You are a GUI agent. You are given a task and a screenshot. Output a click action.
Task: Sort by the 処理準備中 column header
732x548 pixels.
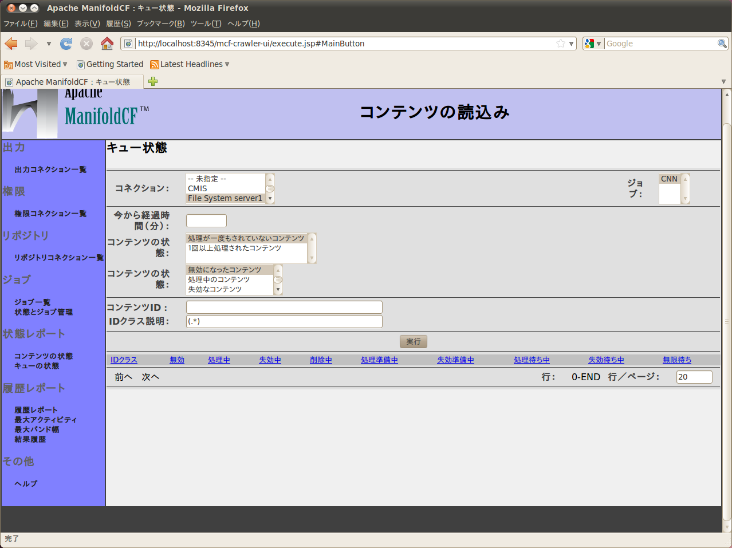click(379, 360)
